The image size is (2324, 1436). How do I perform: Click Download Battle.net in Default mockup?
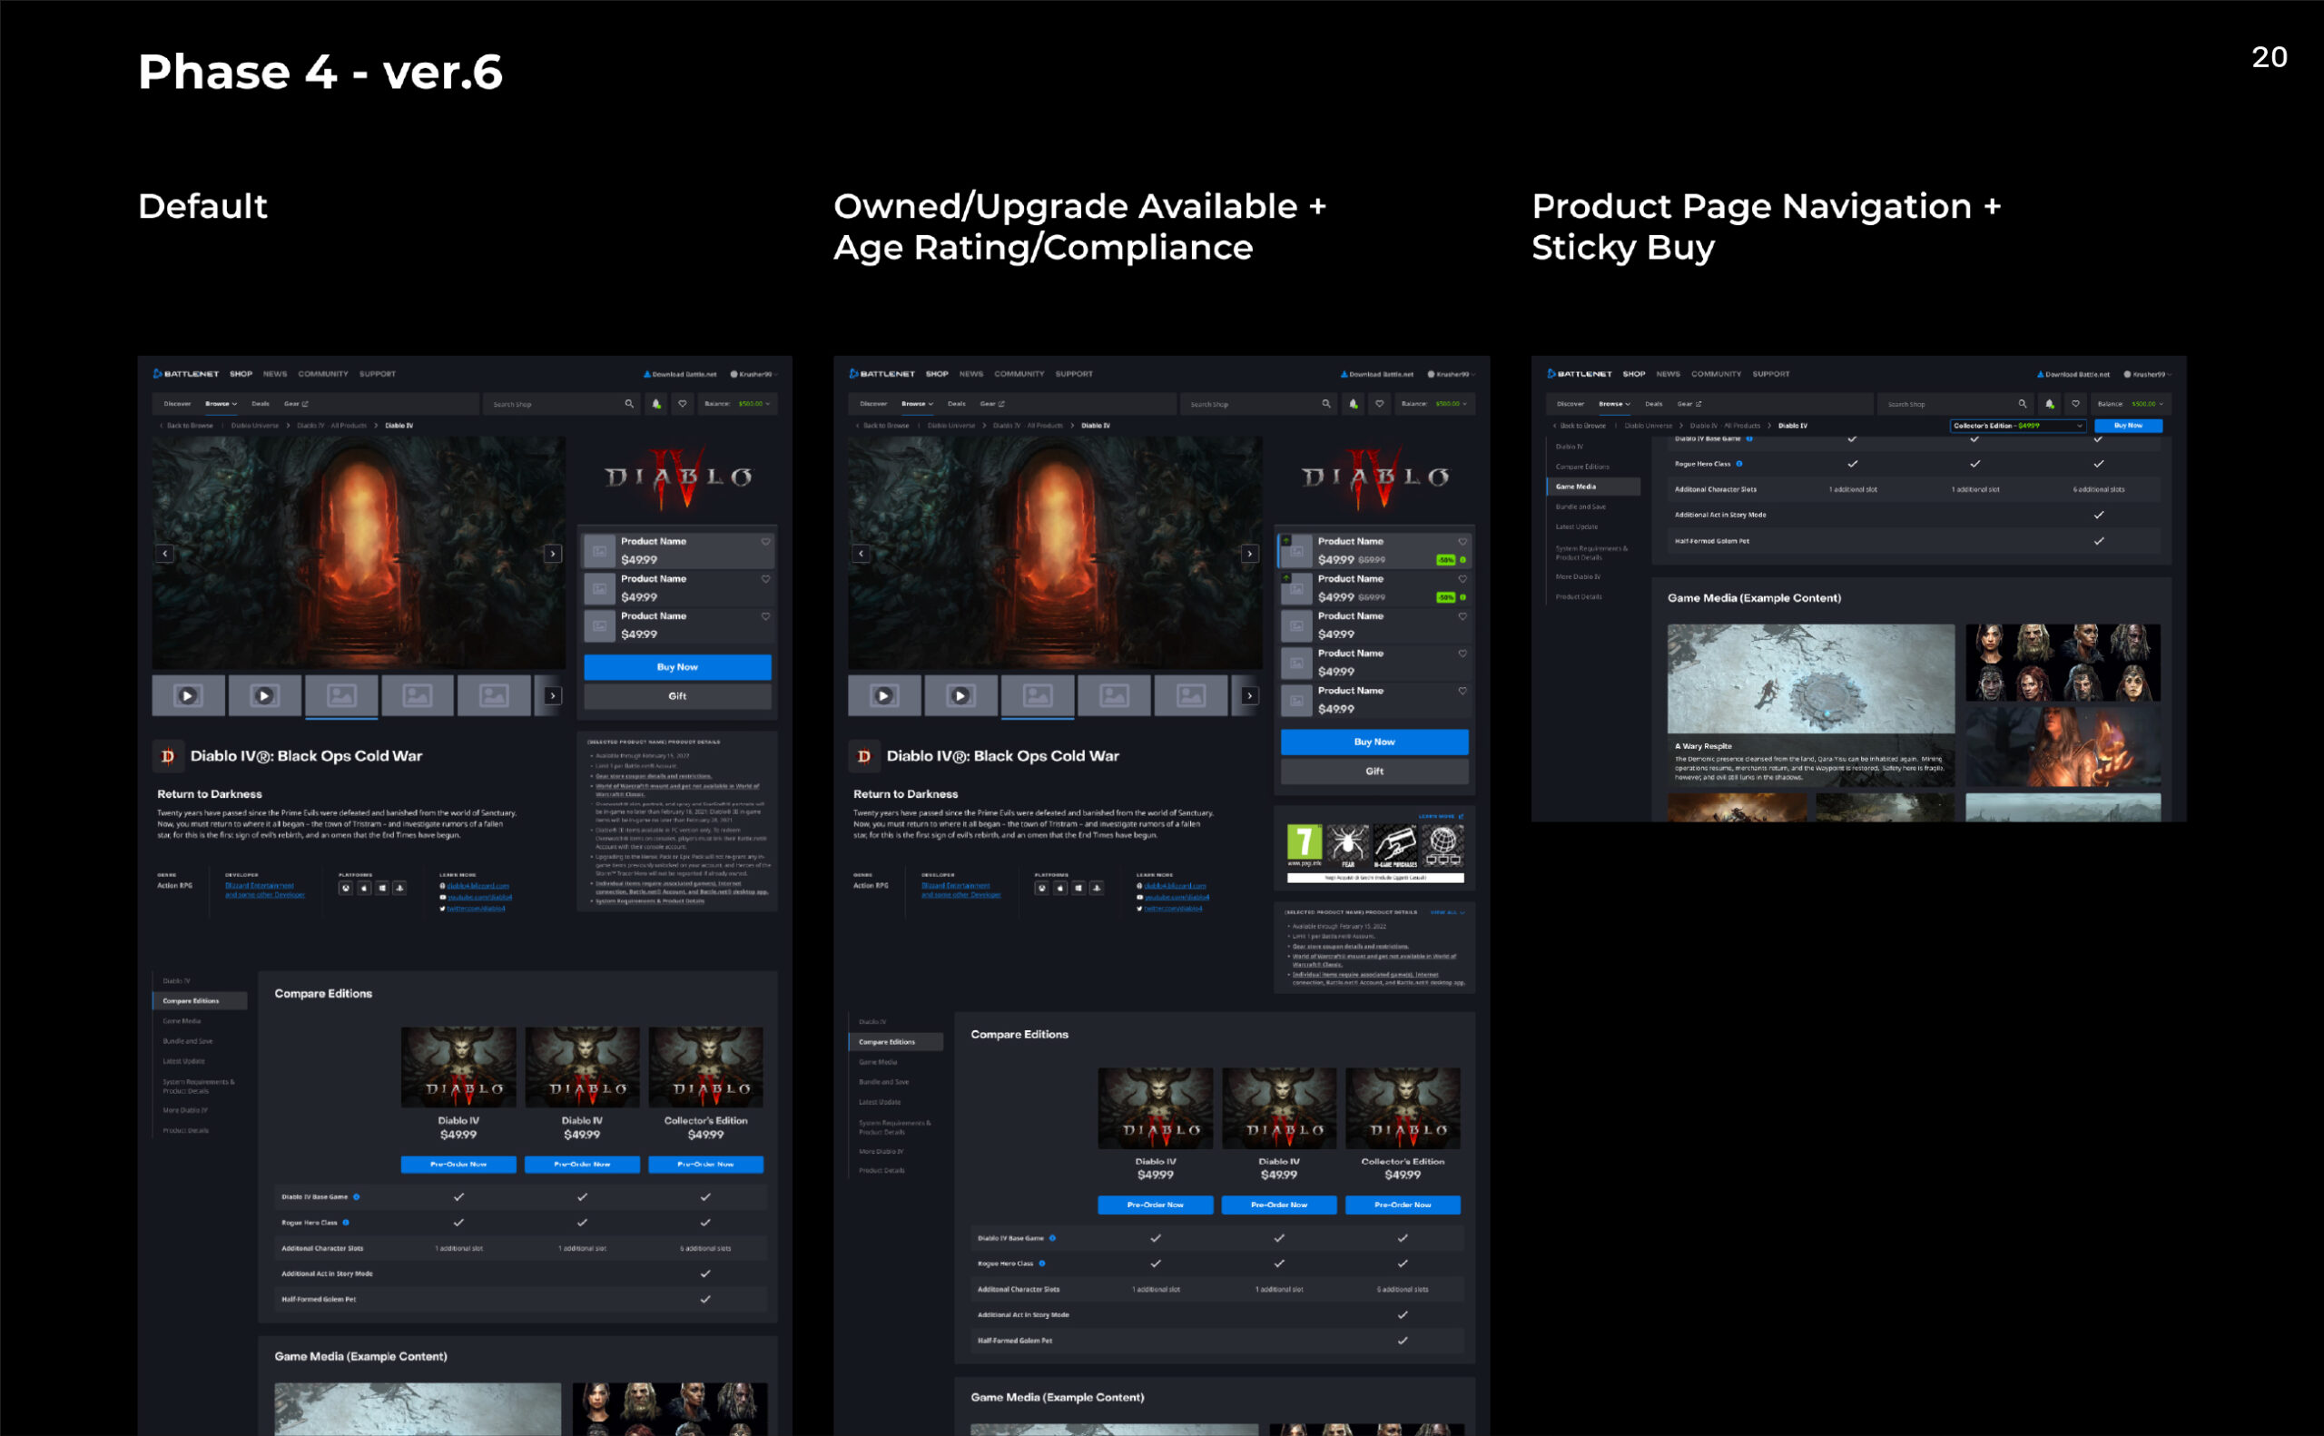680,374
